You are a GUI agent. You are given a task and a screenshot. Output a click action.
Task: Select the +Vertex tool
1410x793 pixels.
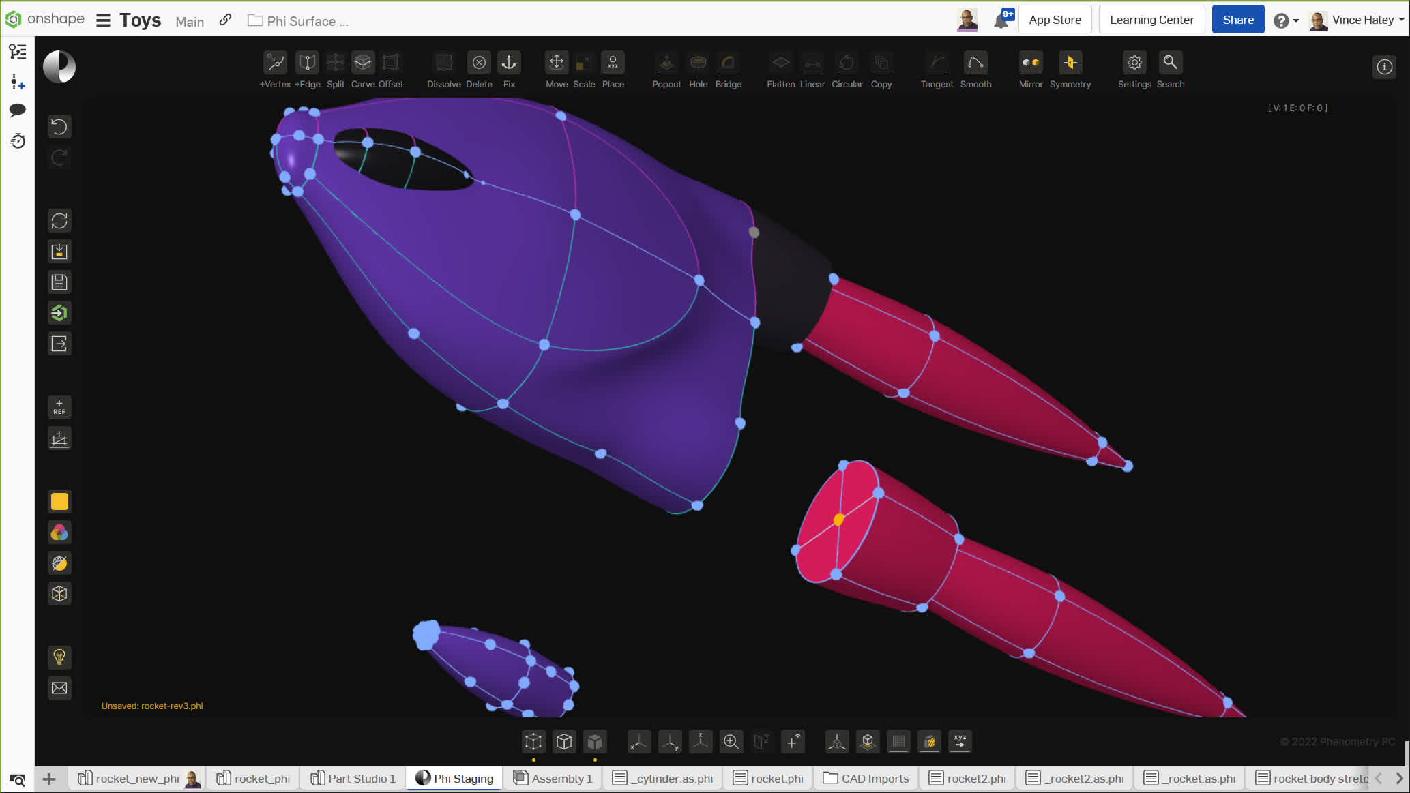pos(275,63)
